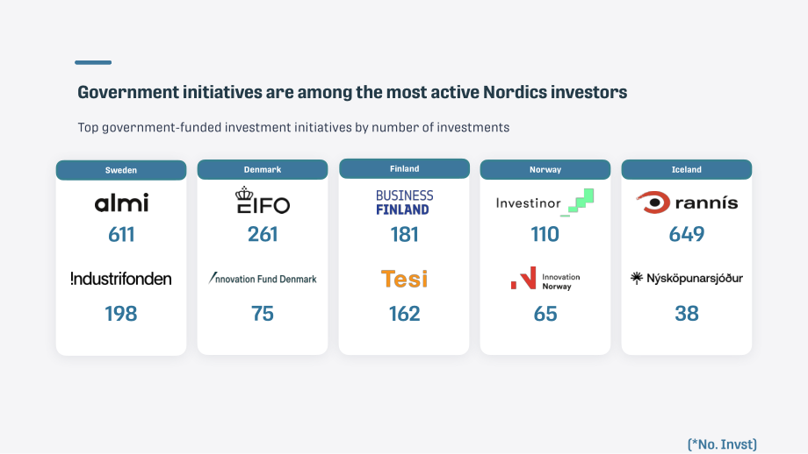Select the orange Tesi logo
This screenshot has width=808, height=454.
[x=405, y=280]
